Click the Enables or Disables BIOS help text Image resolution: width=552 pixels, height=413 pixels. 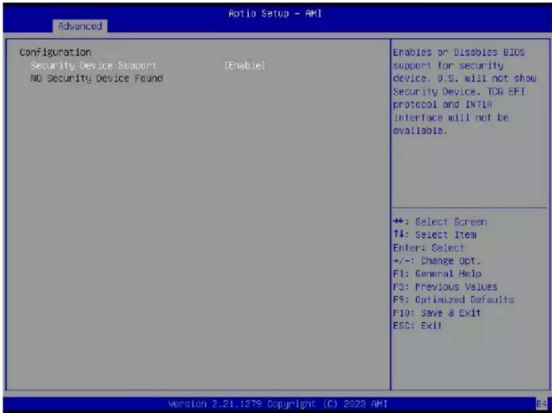point(465,92)
